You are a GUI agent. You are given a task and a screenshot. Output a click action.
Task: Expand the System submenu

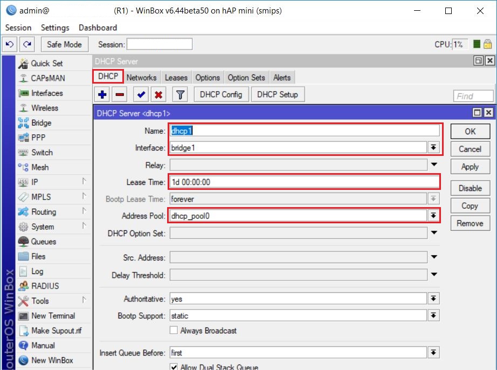[84, 226]
